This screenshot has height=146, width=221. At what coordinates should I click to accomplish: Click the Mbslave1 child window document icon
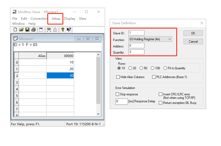(x=15, y=39)
